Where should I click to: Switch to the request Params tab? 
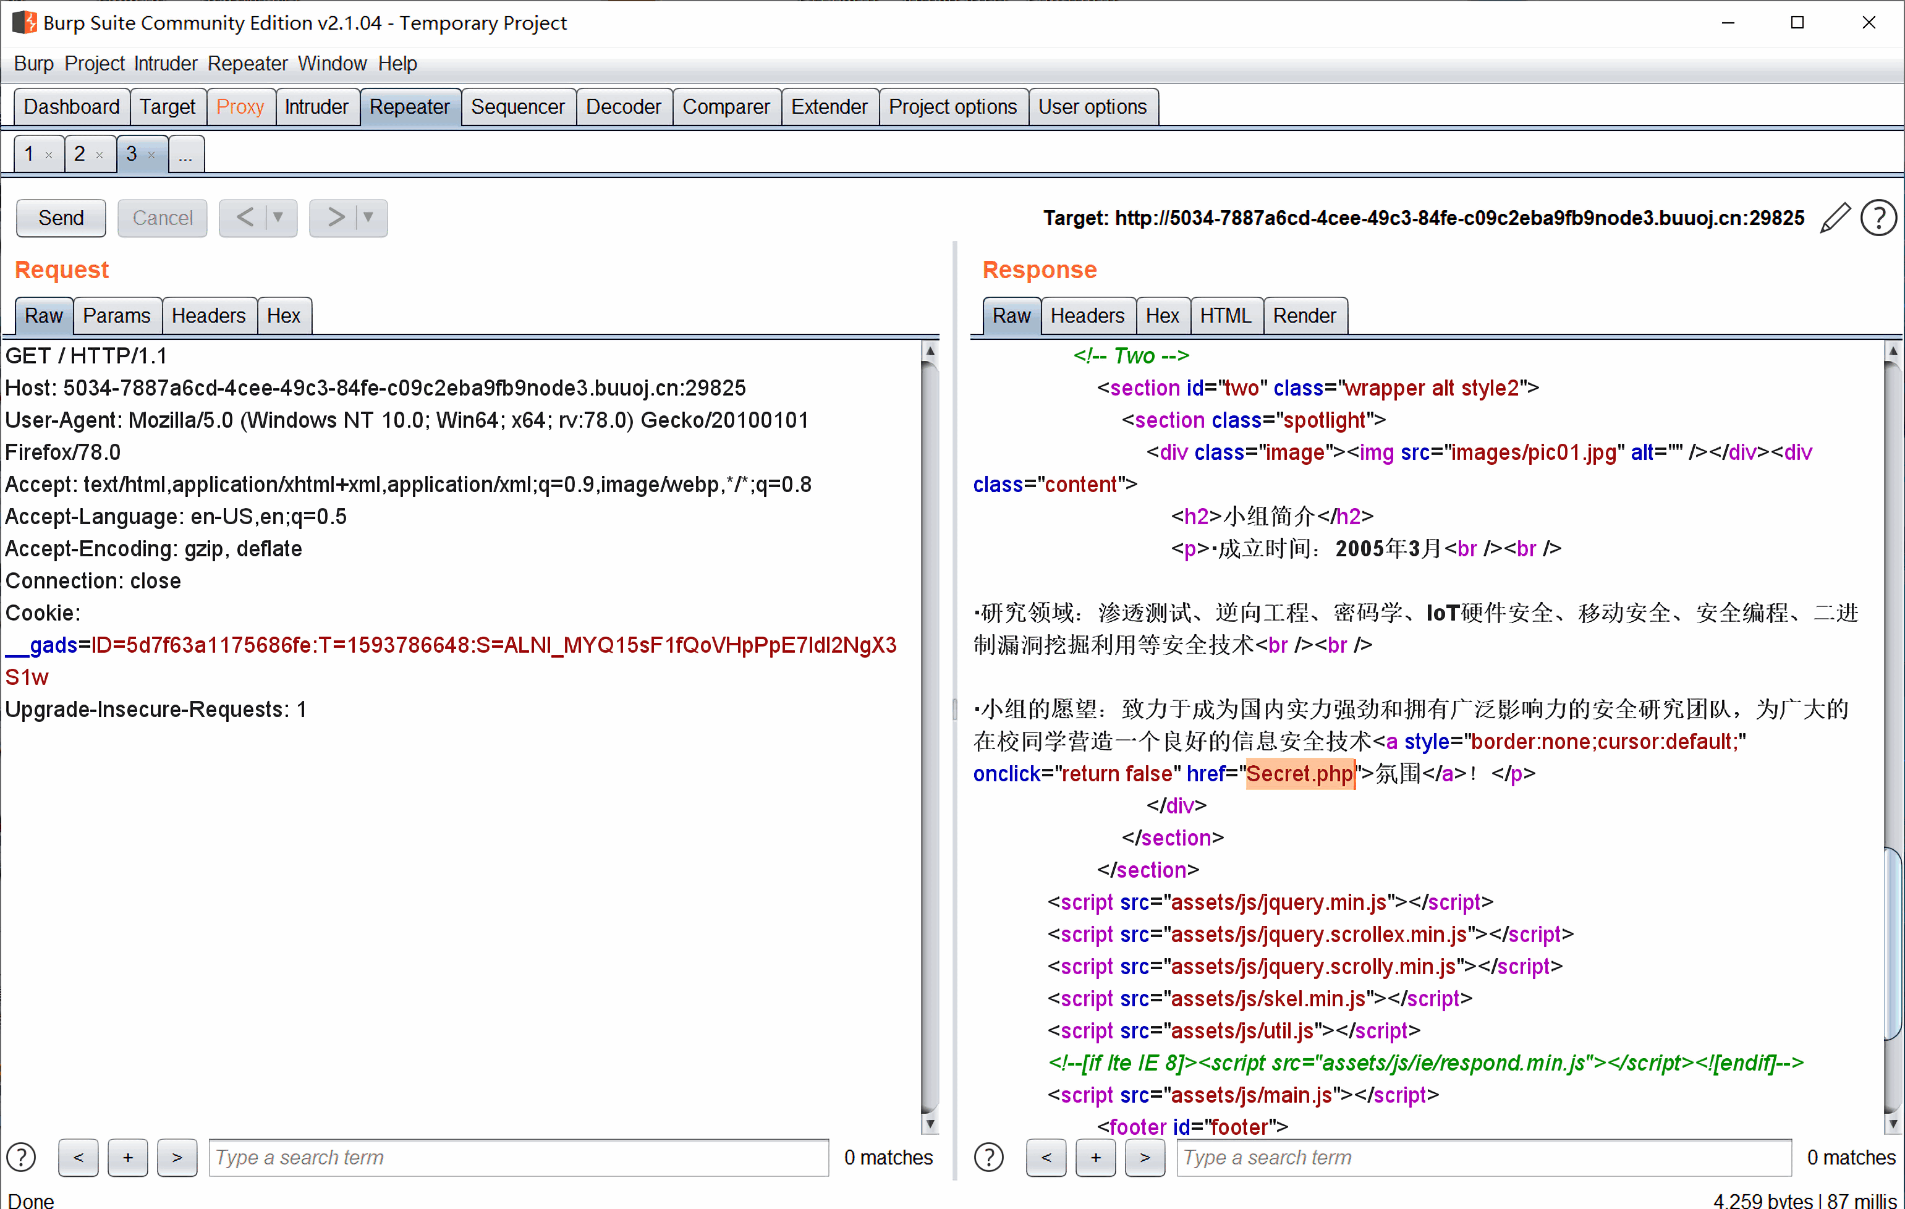coord(117,316)
